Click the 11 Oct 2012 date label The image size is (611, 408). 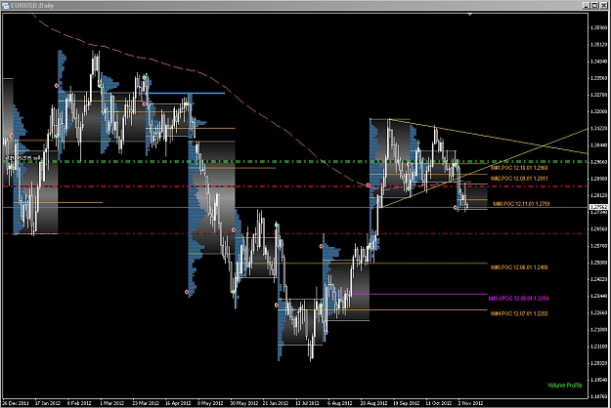coord(438,403)
